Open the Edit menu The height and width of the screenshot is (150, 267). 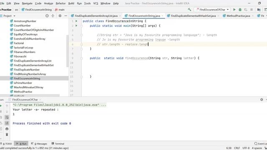coord(9,3)
